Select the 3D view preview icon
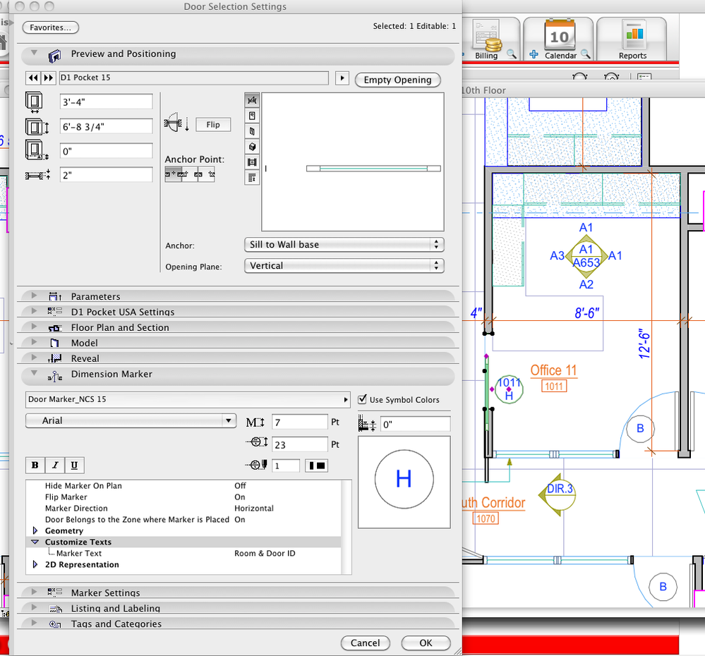Image resolution: width=705 pixels, height=656 pixels. (252, 147)
